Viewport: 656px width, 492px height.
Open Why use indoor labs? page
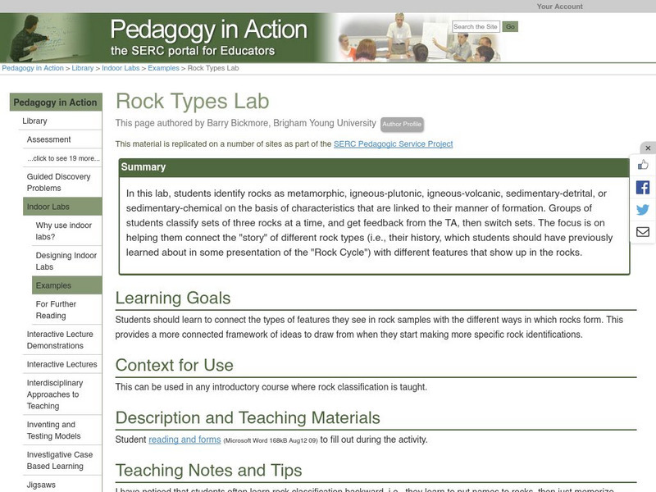pos(64,230)
